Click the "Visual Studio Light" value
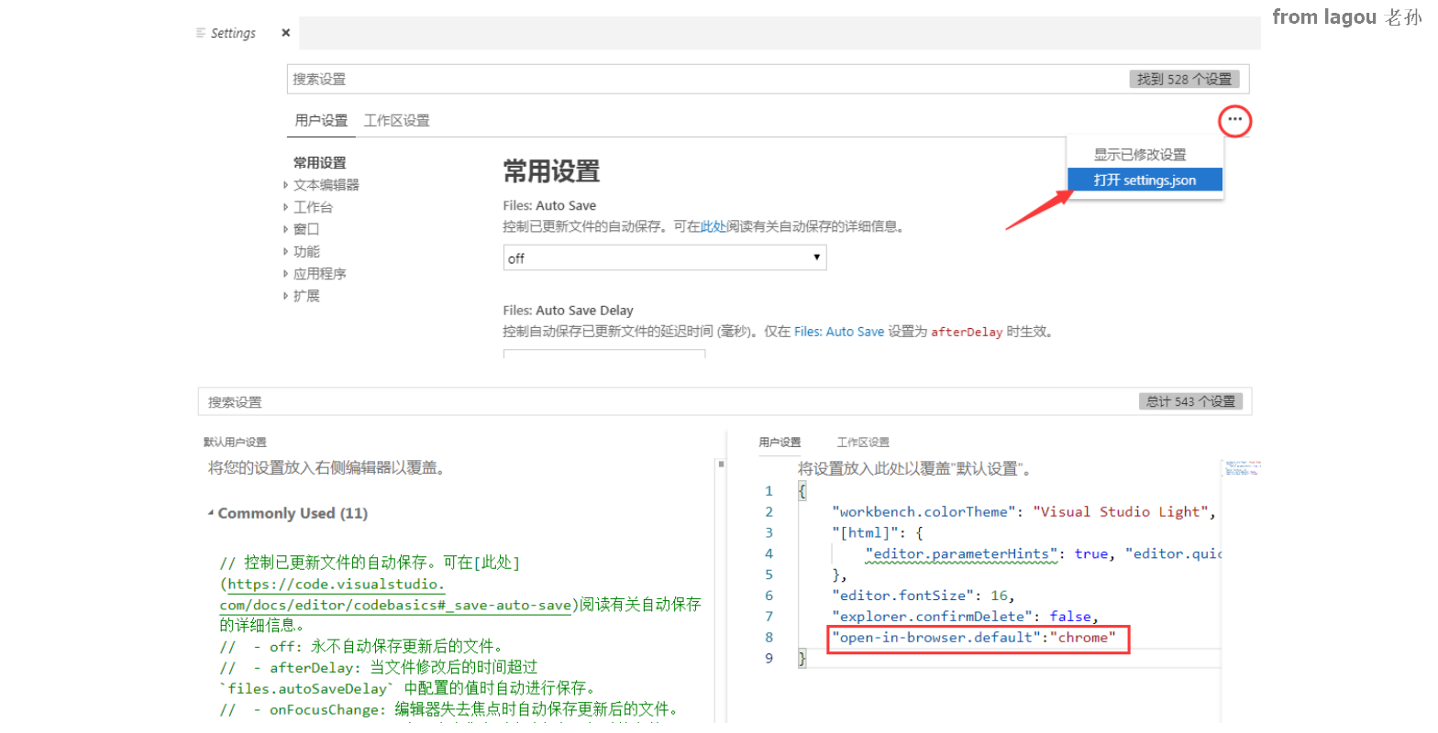The width and height of the screenshot is (1438, 733). click(1120, 511)
